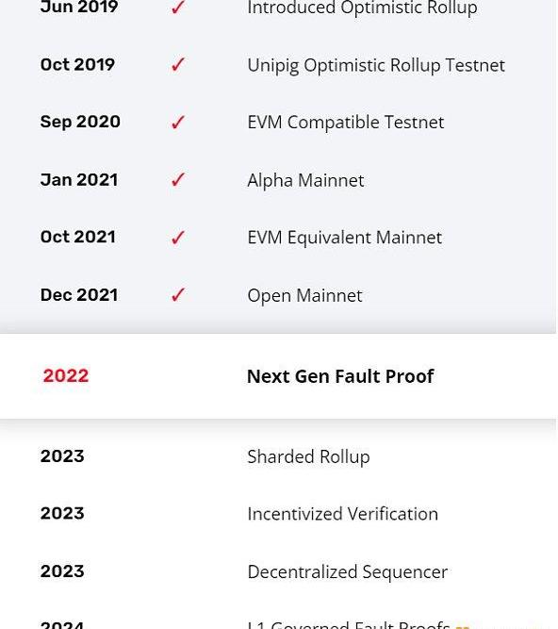The height and width of the screenshot is (629, 558).
Task: Click the red 2022 year label
Action: click(x=66, y=376)
